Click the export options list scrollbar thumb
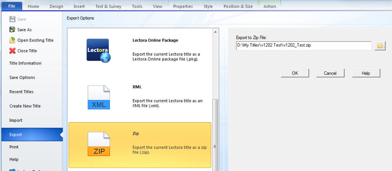This screenshot has height=171, width=392. [215, 135]
